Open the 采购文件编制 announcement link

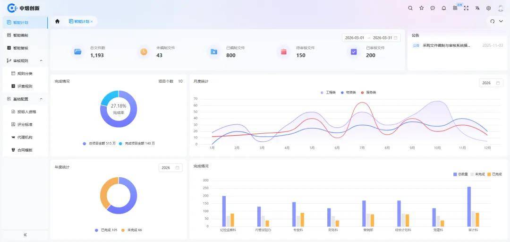coord(446,46)
